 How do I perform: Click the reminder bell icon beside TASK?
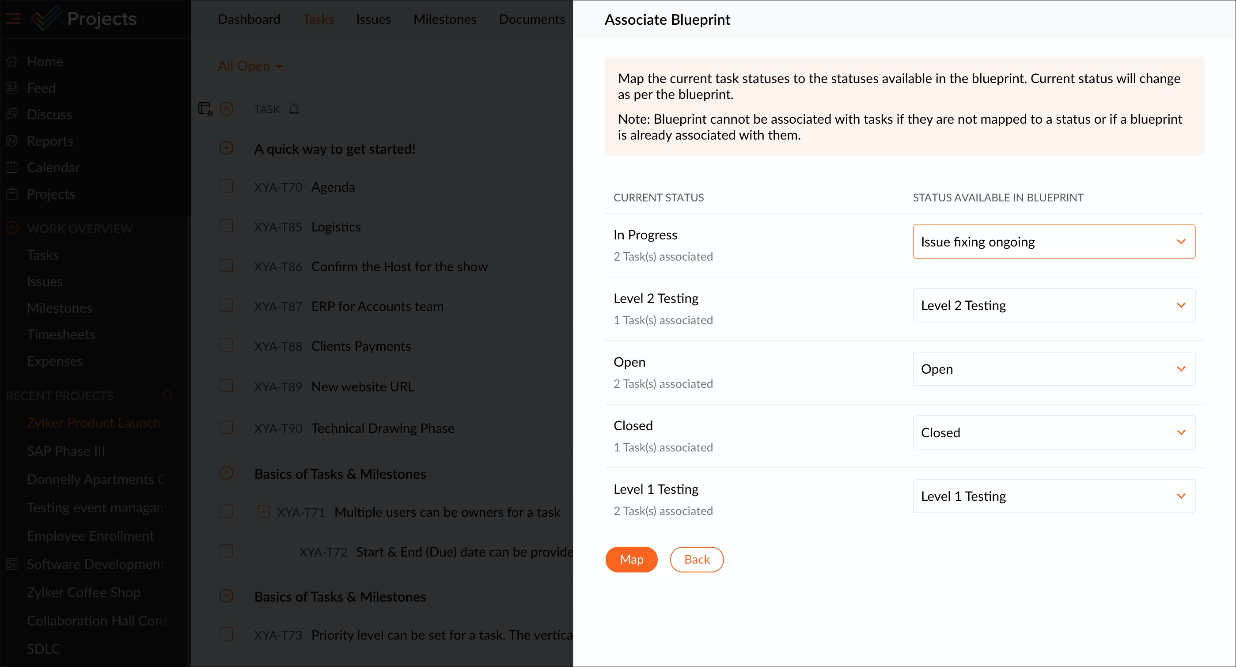click(294, 109)
